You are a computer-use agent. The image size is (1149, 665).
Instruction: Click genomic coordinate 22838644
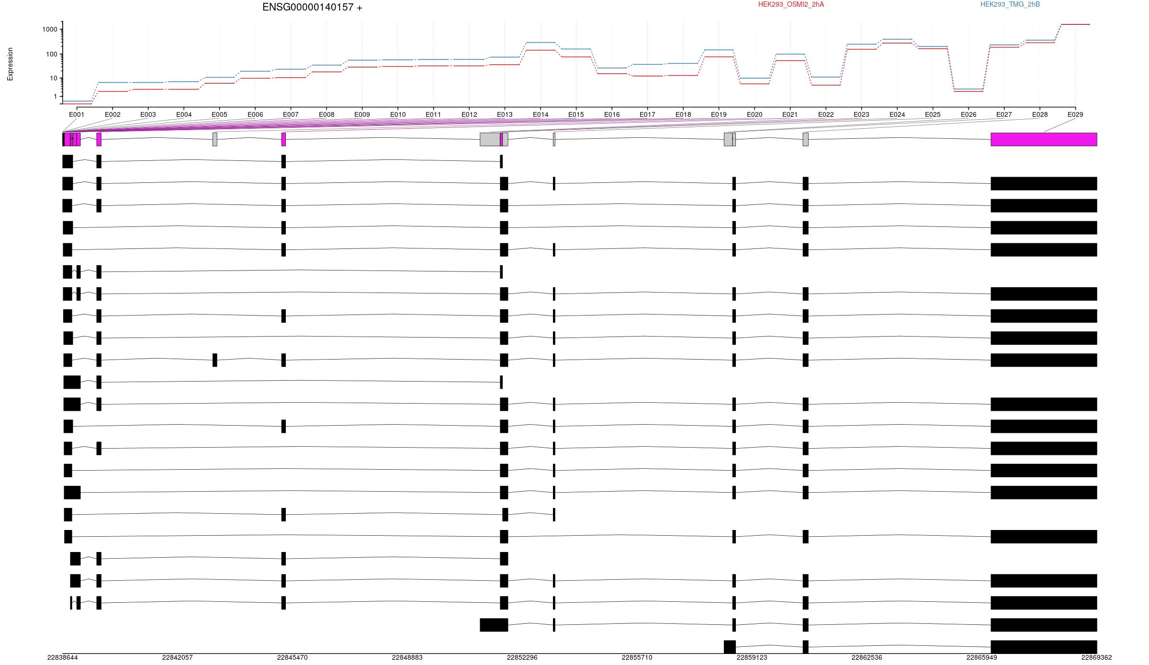[x=63, y=657]
